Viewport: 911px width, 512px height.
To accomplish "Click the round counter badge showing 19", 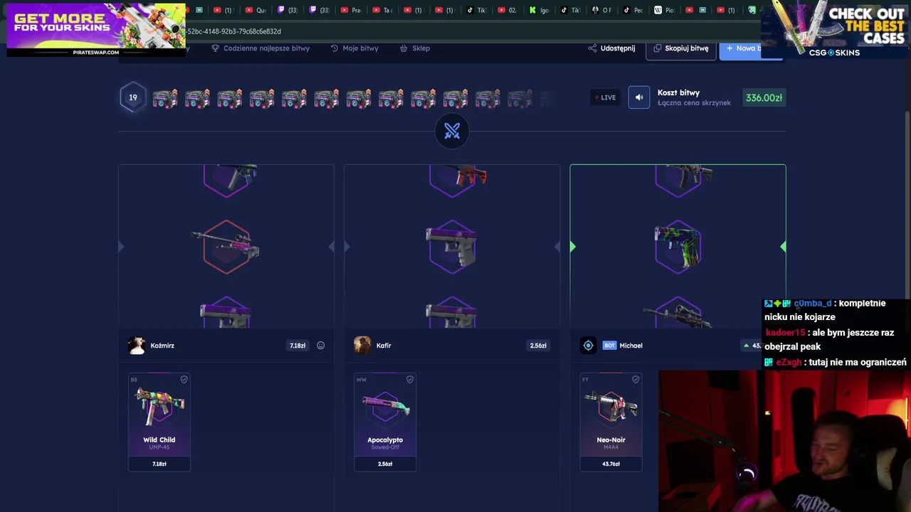I will [133, 97].
